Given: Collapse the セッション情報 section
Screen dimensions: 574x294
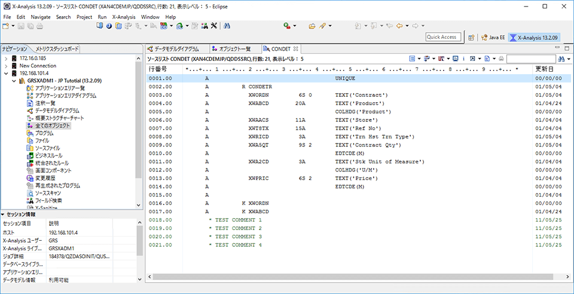Looking at the screenshot, I should [3, 215].
